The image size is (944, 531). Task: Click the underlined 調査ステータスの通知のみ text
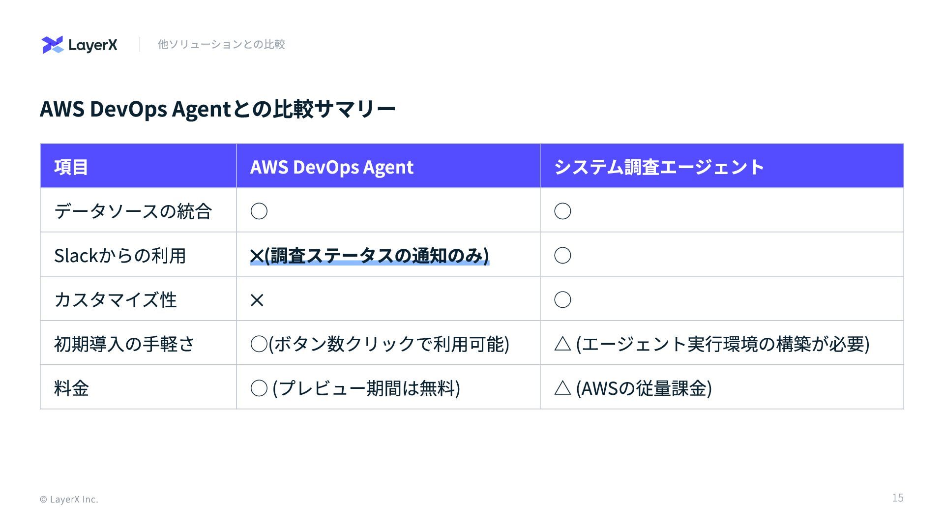point(377,256)
